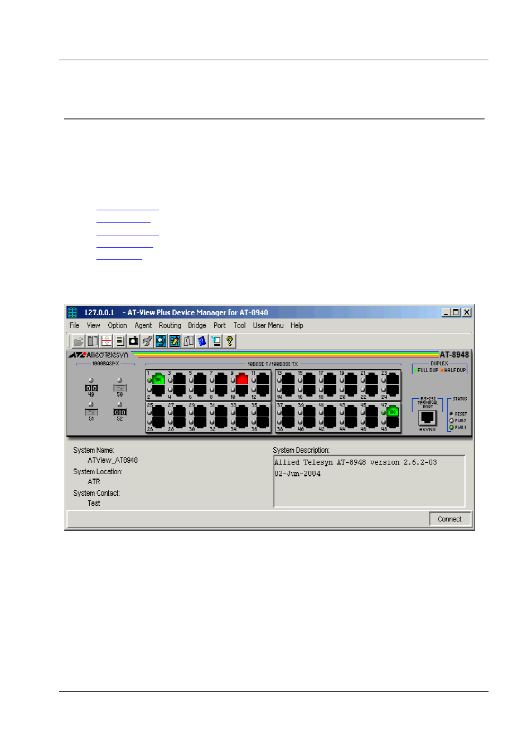Click the System Description text box
532x753 pixels.
pyautogui.click(x=369, y=481)
